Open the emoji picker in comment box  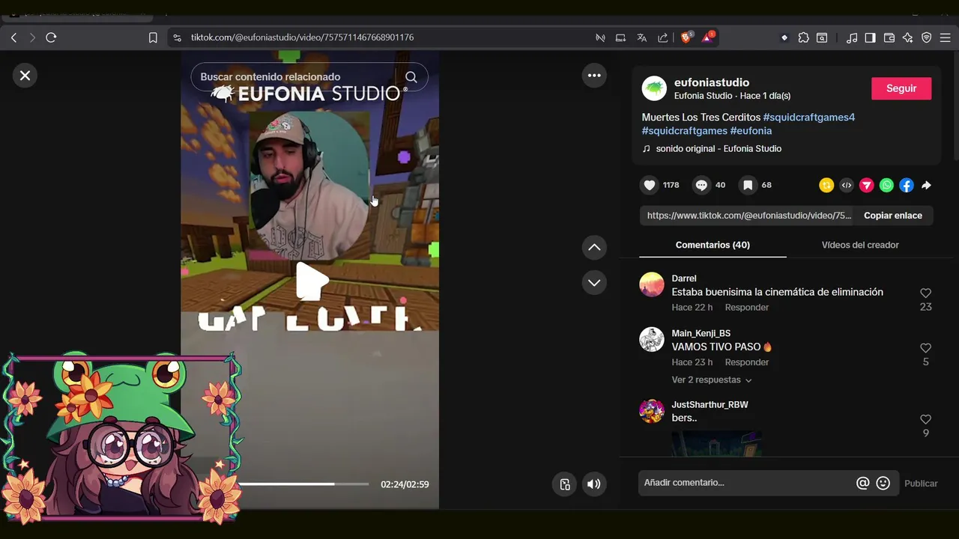coord(883,484)
